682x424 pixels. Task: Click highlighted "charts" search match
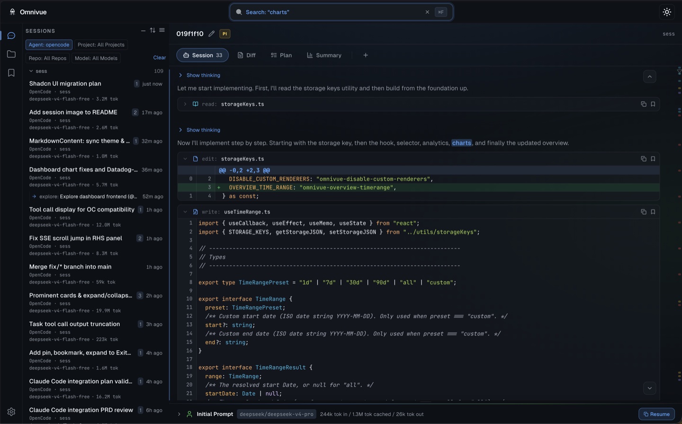(x=462, y=143)
